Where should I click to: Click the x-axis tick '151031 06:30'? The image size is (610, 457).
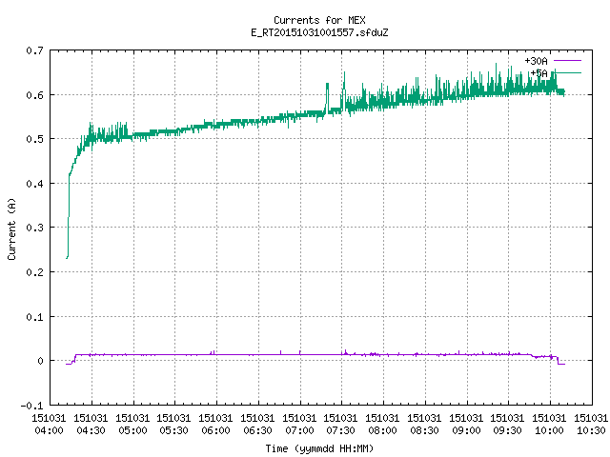(257, 425)
